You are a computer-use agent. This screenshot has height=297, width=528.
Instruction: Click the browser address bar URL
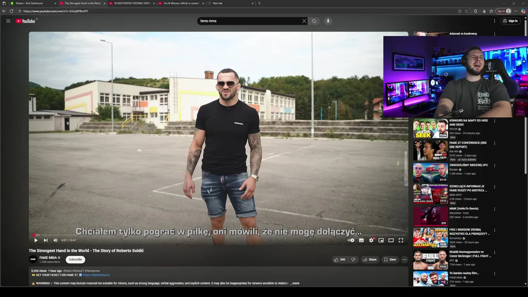[x=56, y=11]
